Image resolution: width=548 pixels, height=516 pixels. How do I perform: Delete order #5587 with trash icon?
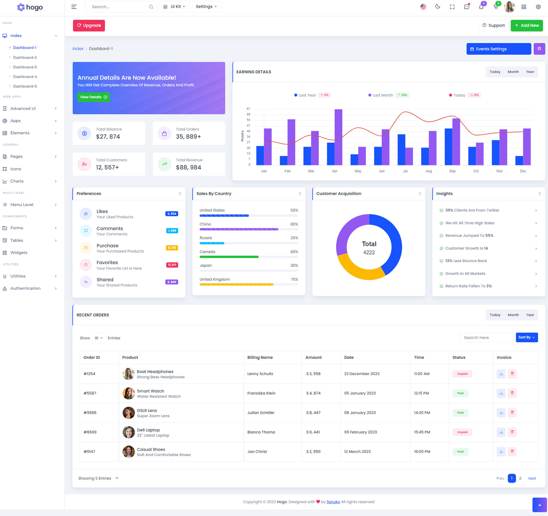(512, 393)
